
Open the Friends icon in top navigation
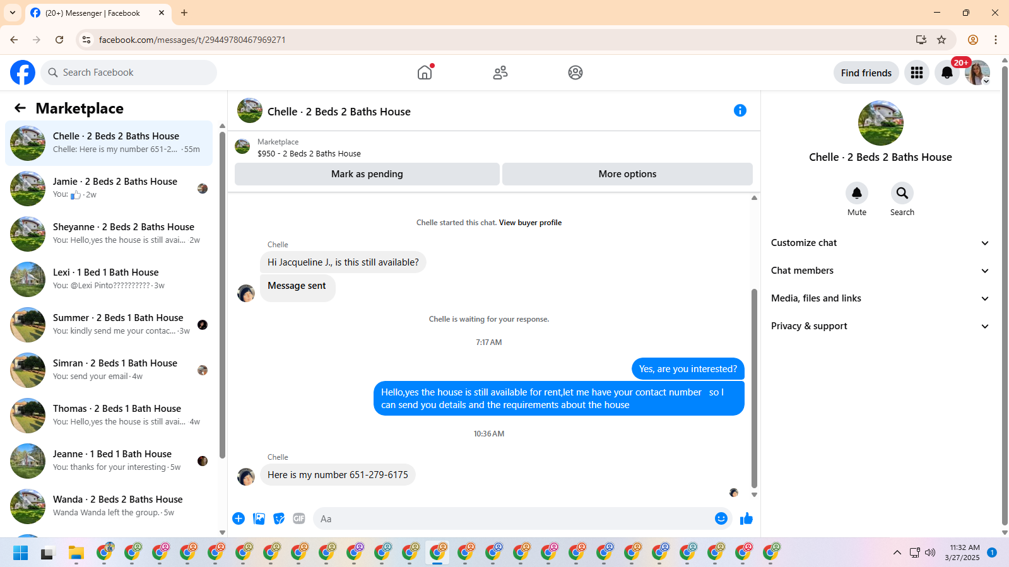pyautogui.click(x=500, y=73)
